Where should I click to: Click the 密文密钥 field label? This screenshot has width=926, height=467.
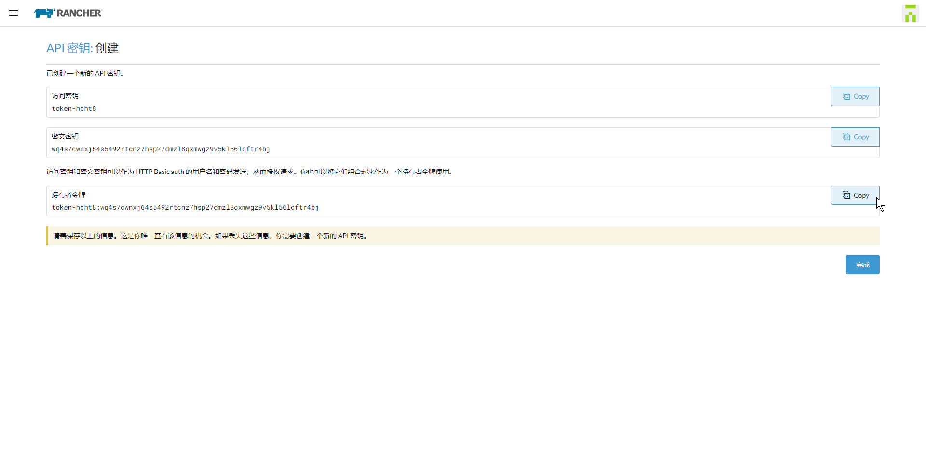pos(65,136)
